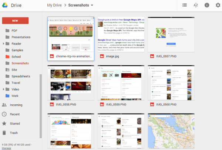
Task: Click the Google Drive logo icon
Action: pyautogui.click(x=5, y=5)
